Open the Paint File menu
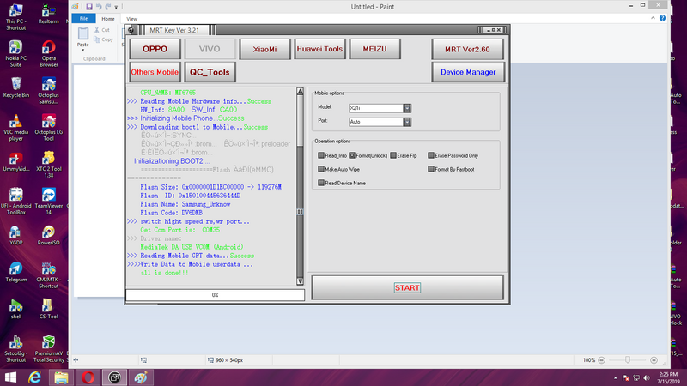This screenshot has height=386, width=687. tap(83, 18)
